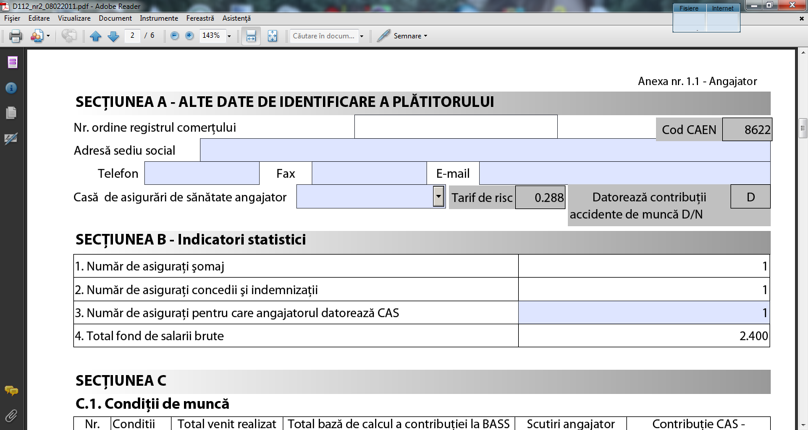Open the search options dropdown arrow
The image size is (808, 430).
pos(361,36)
